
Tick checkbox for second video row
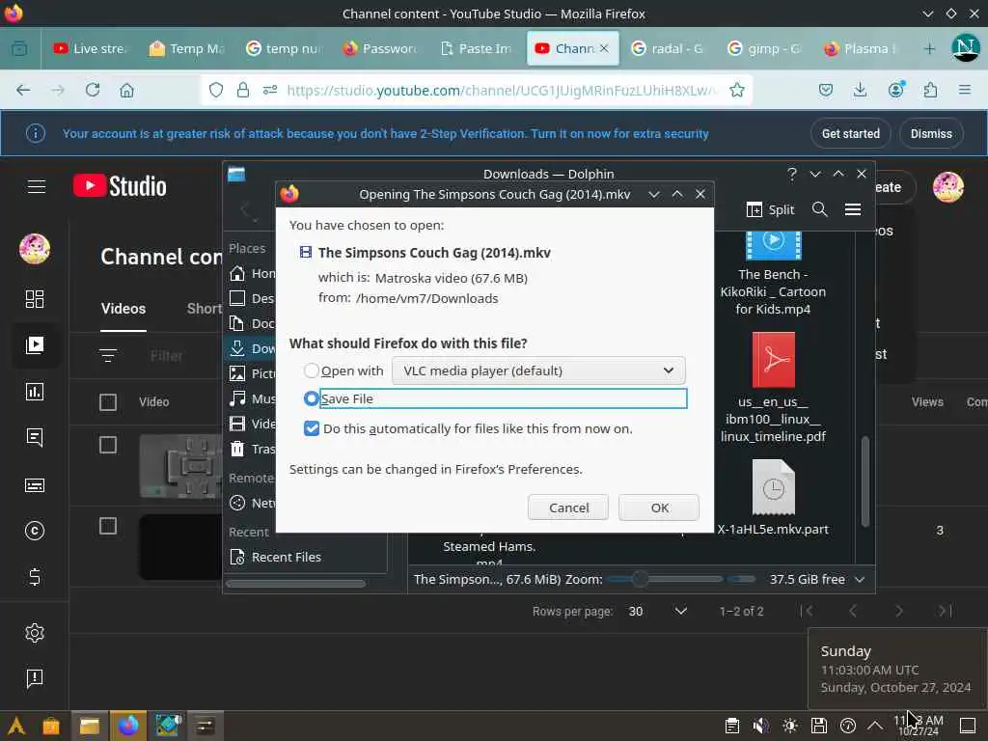[108, 526]
